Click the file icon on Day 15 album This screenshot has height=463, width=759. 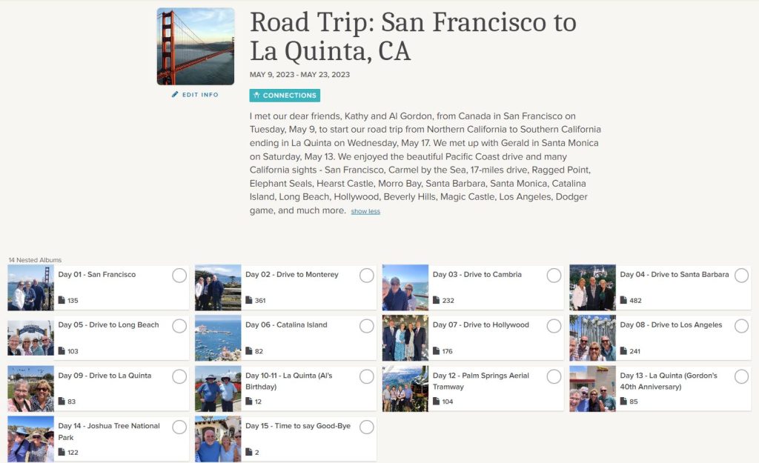pos(249,452)
